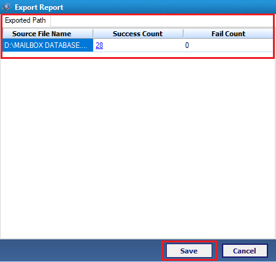Click the Fail Count value 0
Screen dimensions: 276x262
pyautogui.click(x=187, y=45)
